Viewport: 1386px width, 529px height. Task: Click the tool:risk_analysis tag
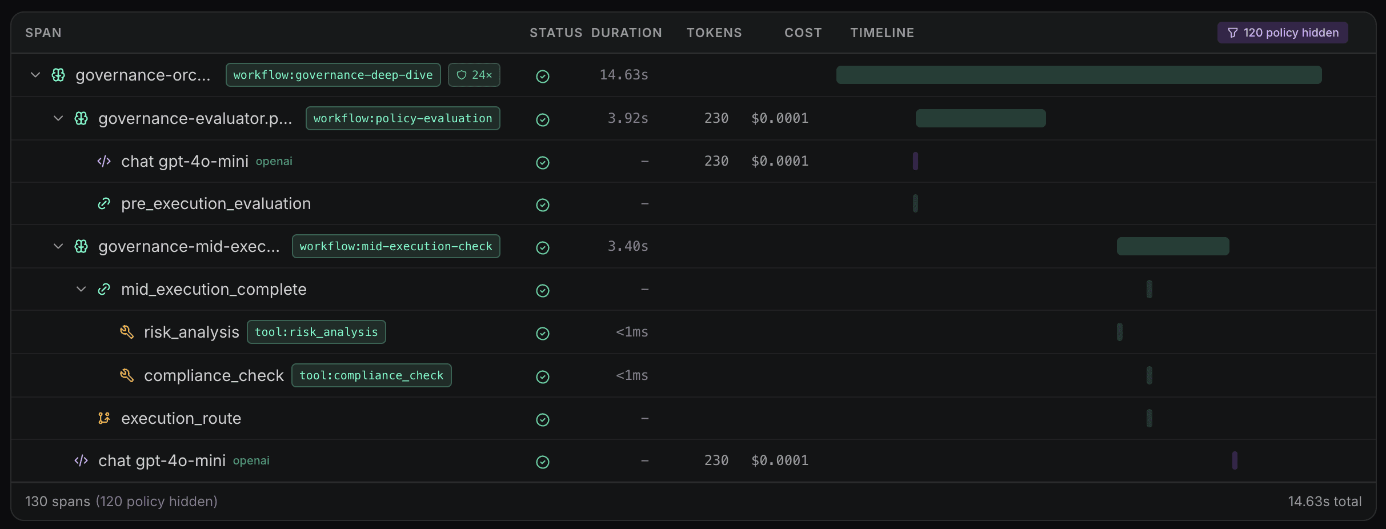[x=317, y=332]
